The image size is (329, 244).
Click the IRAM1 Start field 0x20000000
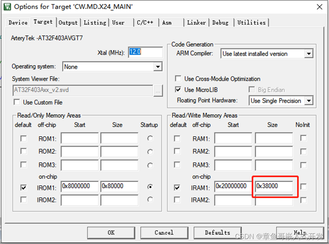[233, 186]
